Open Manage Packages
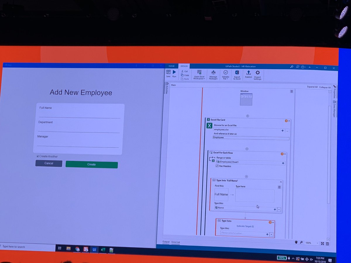 pos(213,75)
